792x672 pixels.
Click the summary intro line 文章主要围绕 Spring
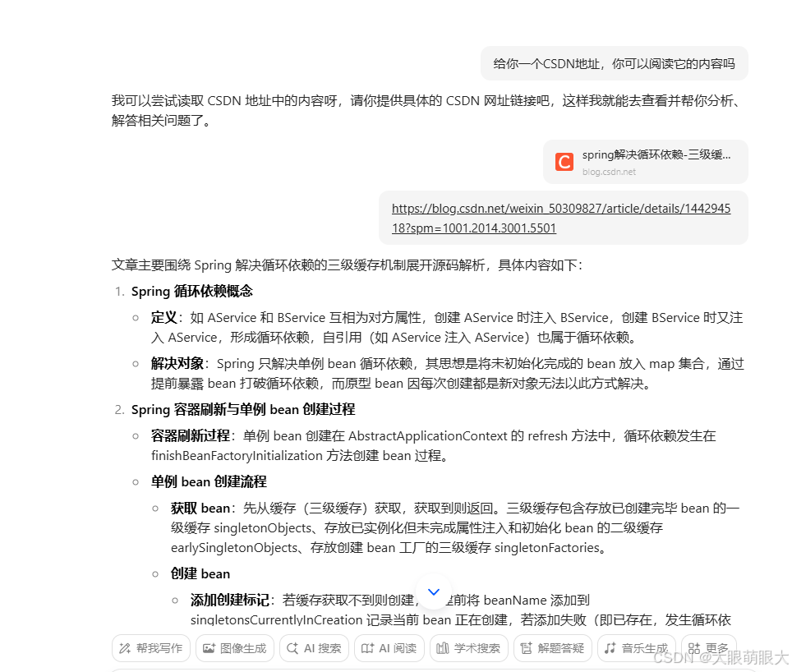pos(347,265)
